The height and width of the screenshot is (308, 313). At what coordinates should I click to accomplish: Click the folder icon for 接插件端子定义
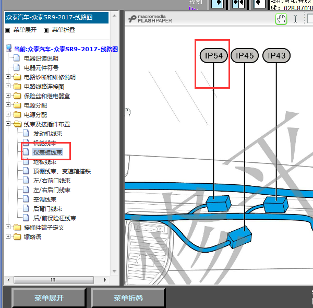pos(17,227)
